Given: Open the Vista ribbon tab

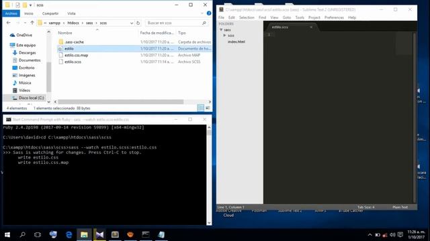Looking at the screenshot, I should [x=71, y=13].
